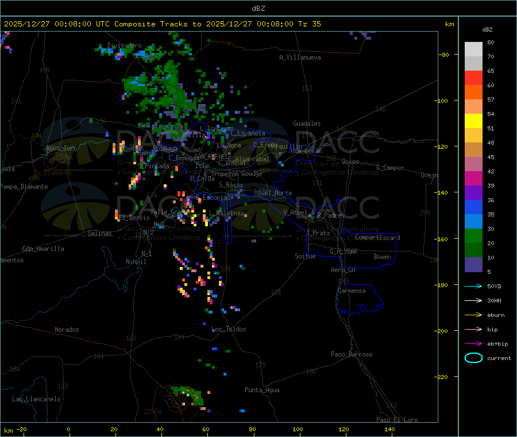Click the 'km' unit label at top right

click(449, 24)
